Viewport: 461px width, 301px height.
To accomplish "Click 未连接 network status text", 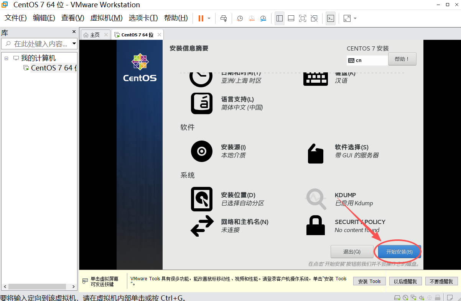I will [230, 230].
